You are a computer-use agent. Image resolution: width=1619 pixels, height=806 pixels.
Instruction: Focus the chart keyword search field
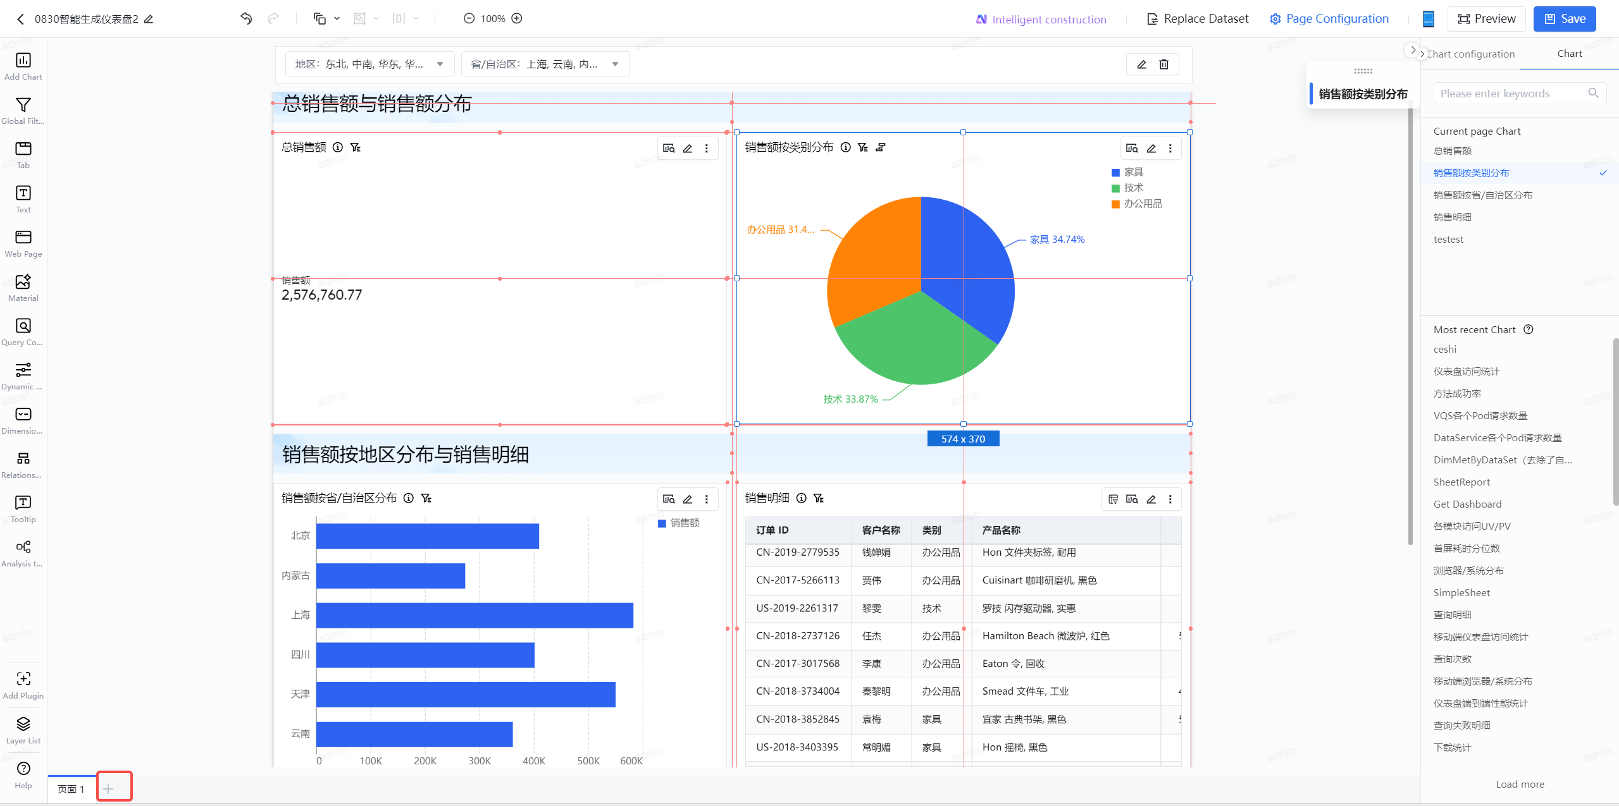click(x=1520, y=94)
